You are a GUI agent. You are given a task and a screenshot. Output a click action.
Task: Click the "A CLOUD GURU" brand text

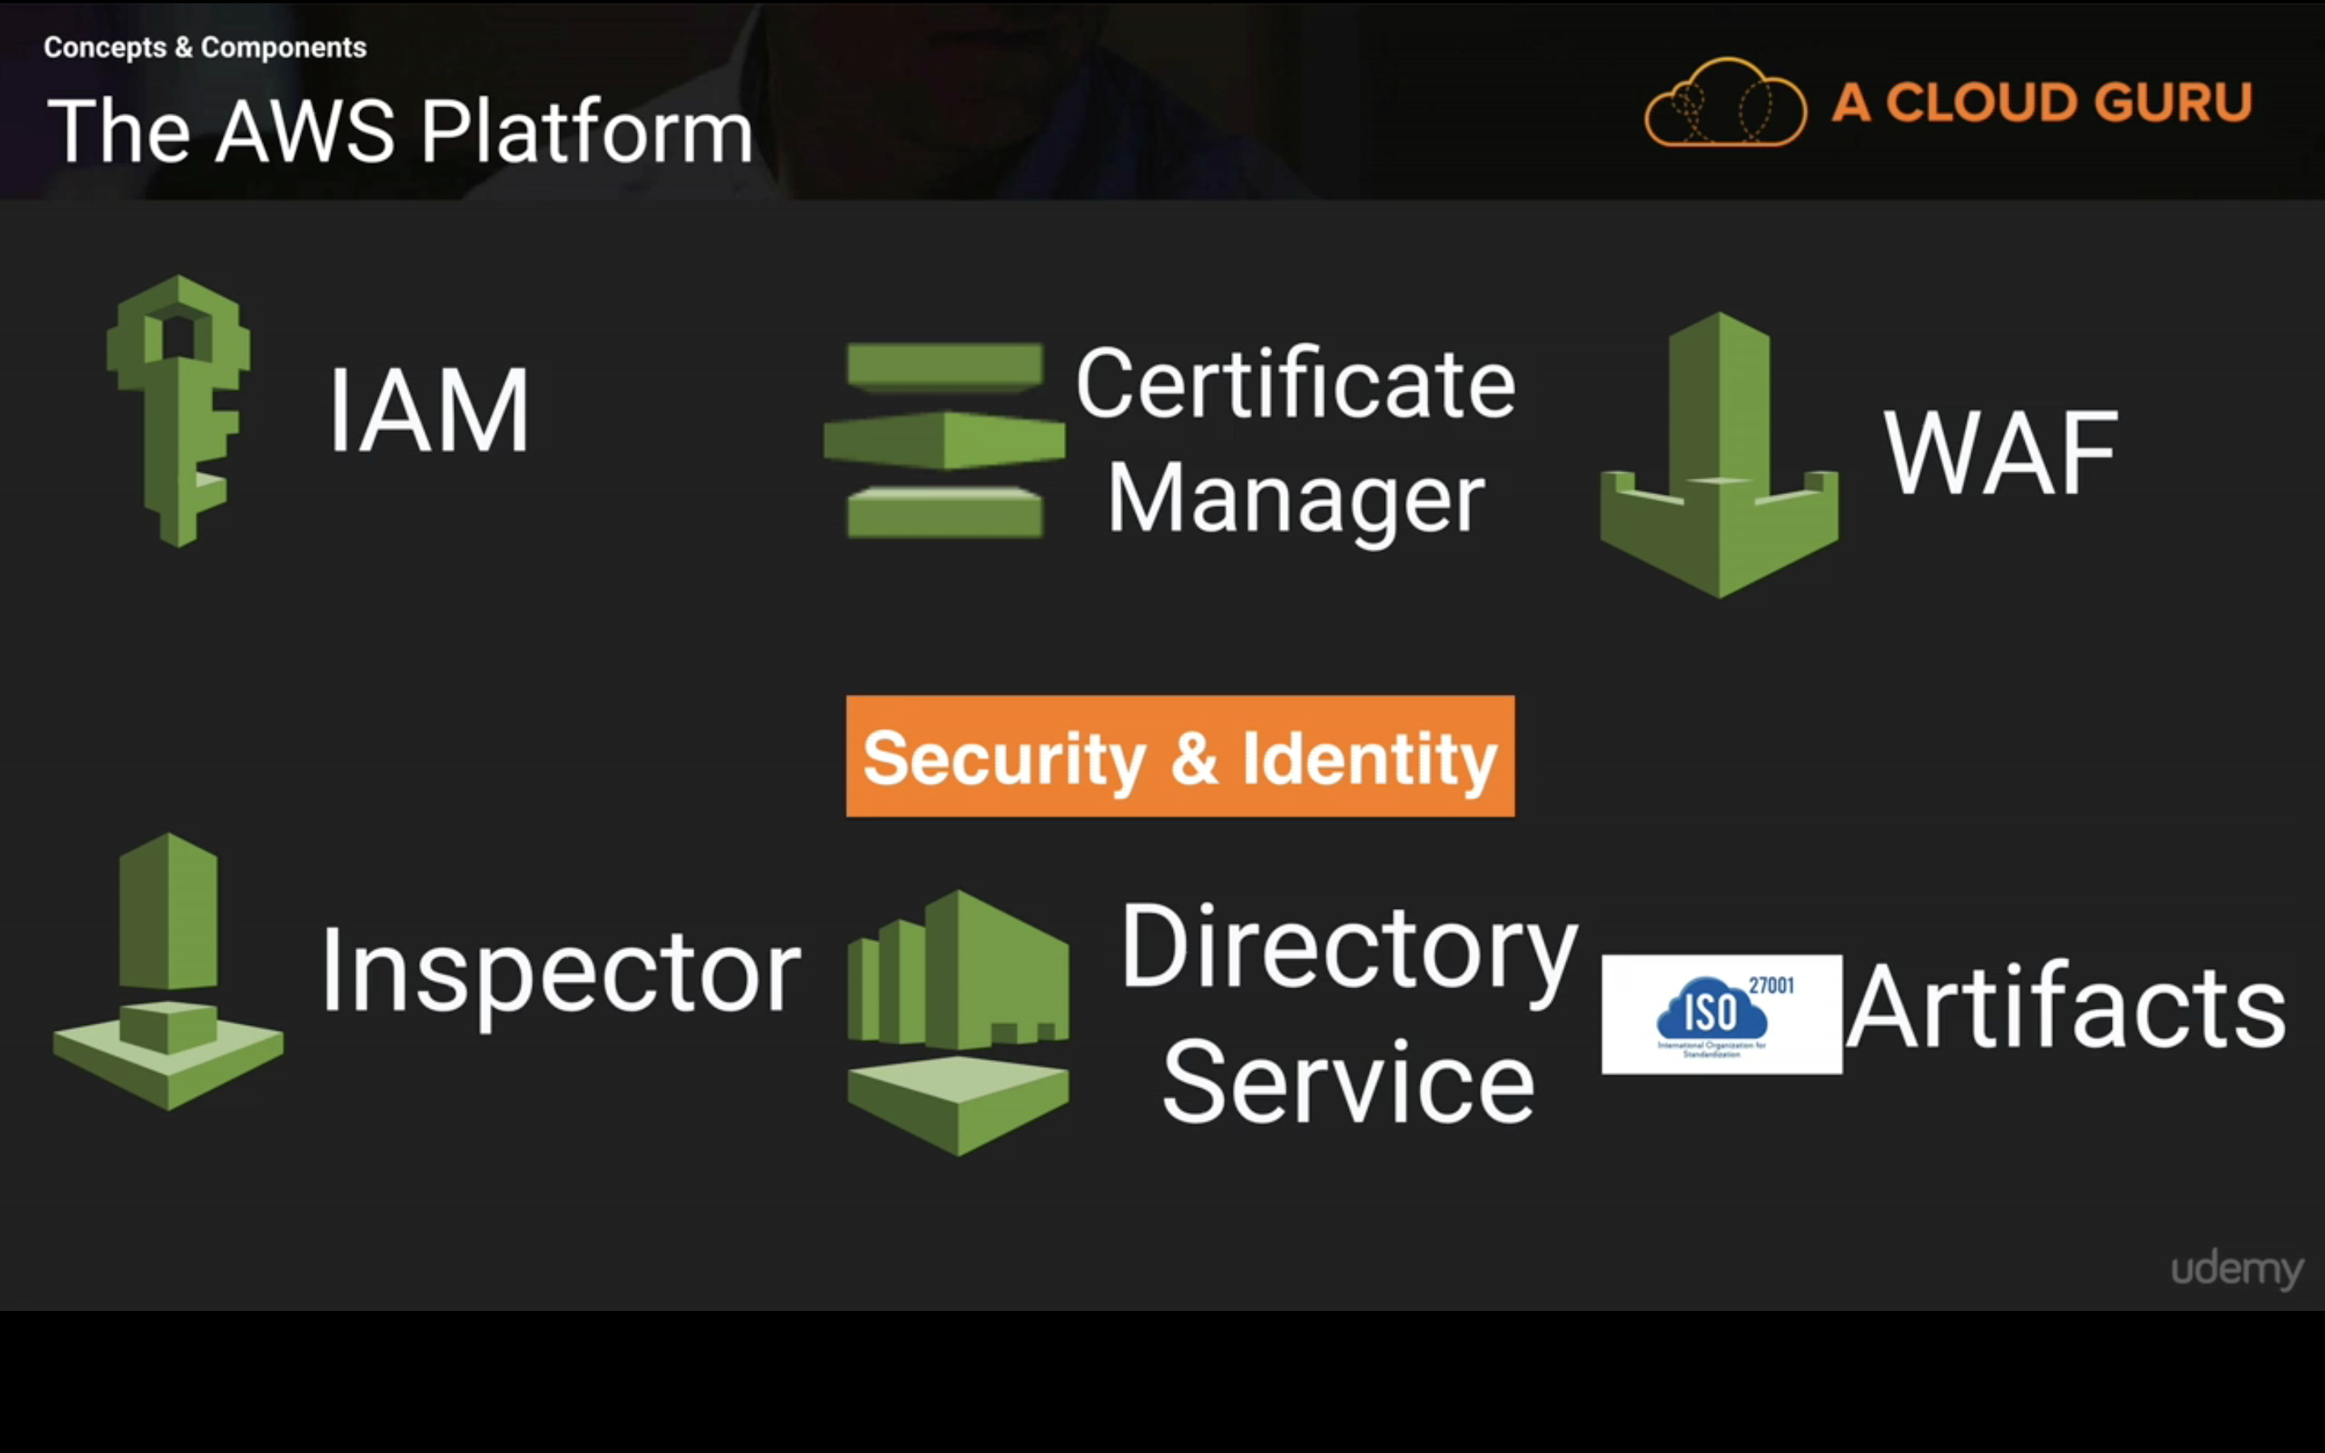(2042, 102)
